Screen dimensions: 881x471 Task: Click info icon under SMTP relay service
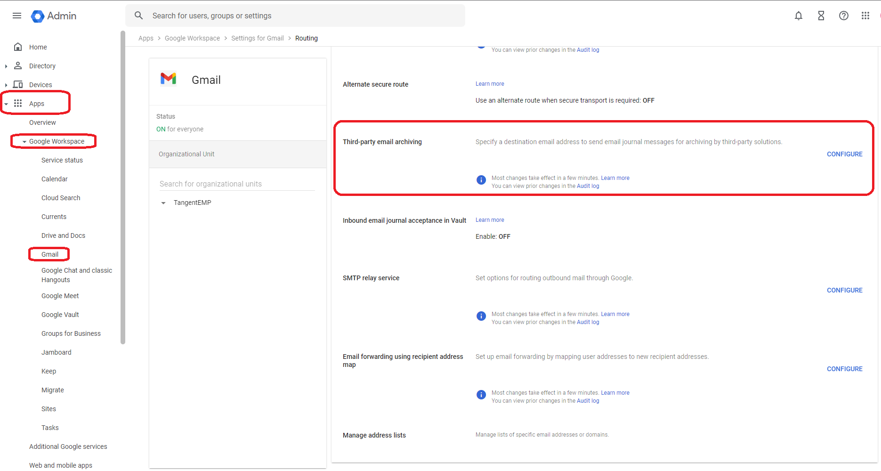click(481, 316)
